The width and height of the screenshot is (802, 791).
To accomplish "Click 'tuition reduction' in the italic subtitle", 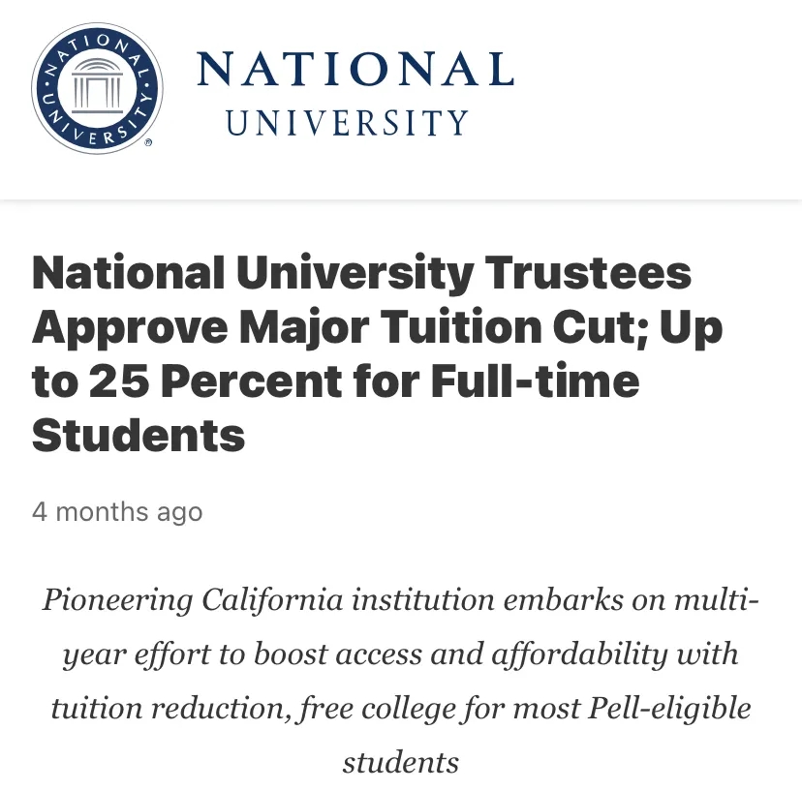I will [170, 708].
